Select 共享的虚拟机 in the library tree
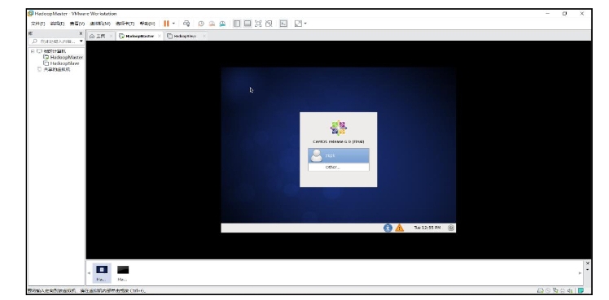The image size is (609, 300). [57, 69]
